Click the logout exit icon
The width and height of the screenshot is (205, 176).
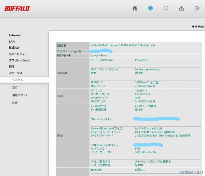coord(197,8)
